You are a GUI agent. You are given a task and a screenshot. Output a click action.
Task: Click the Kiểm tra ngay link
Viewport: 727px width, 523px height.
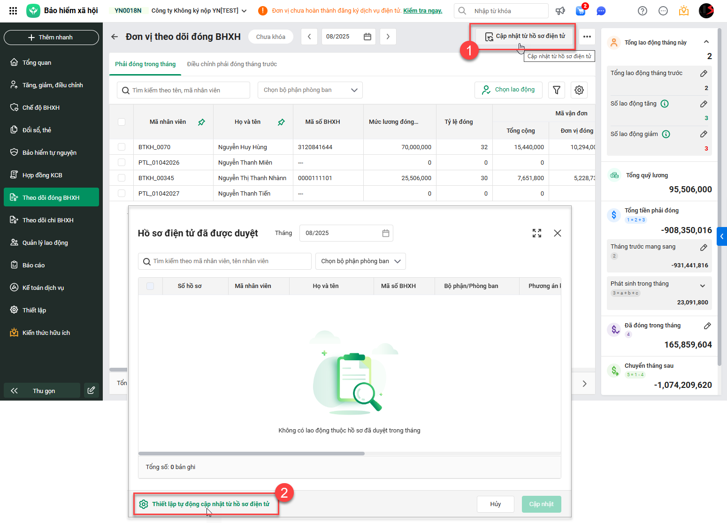tap(423, 11)
